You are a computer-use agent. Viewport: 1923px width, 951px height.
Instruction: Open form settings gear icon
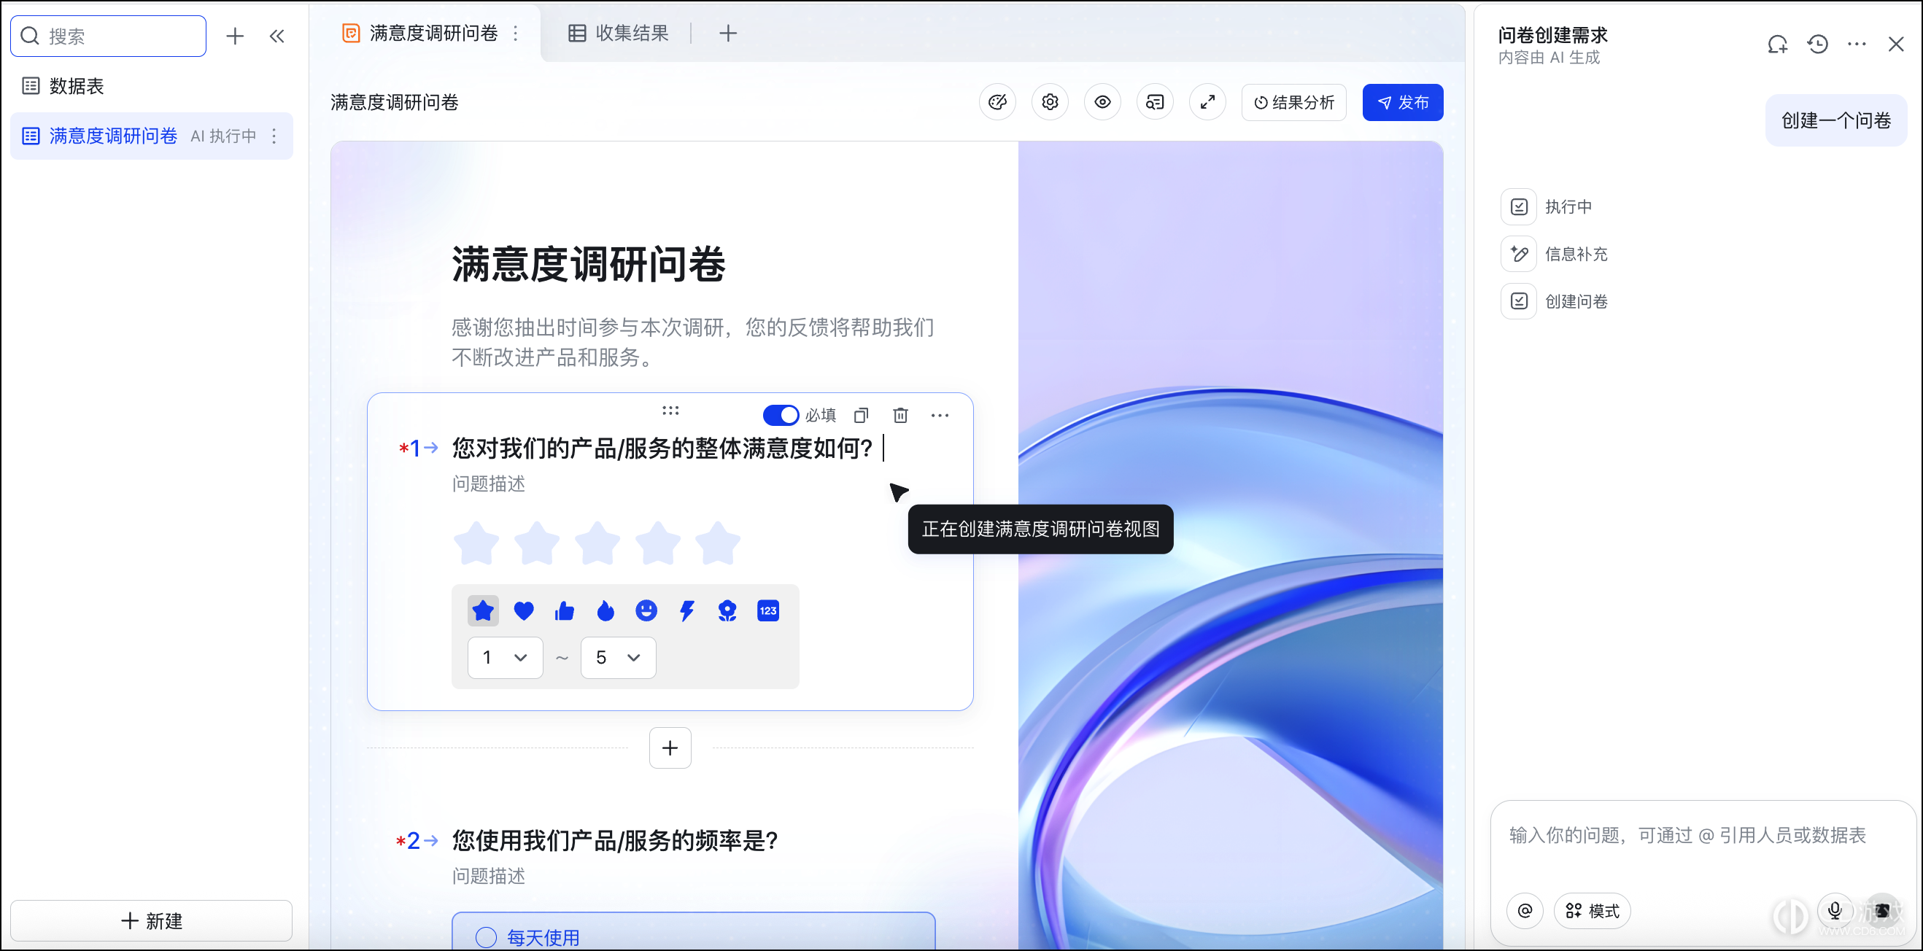[x=1050, y=102]
